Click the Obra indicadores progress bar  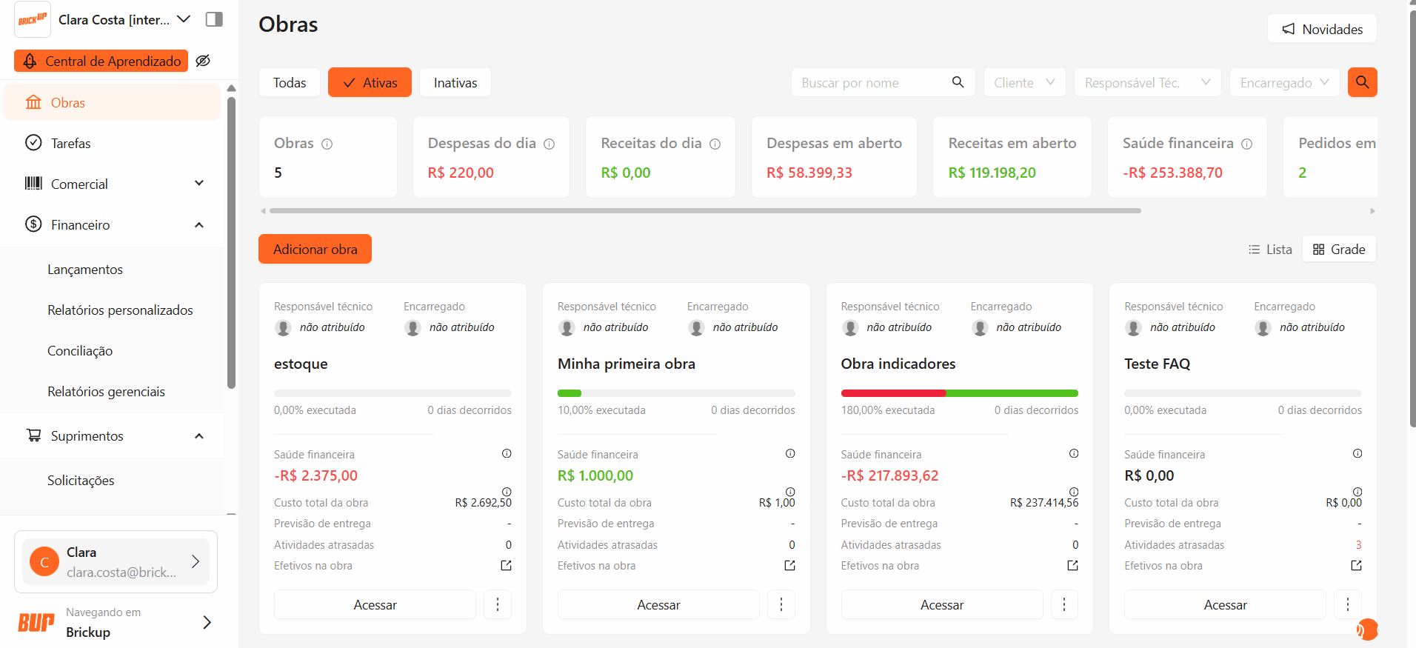pos(959,393)
